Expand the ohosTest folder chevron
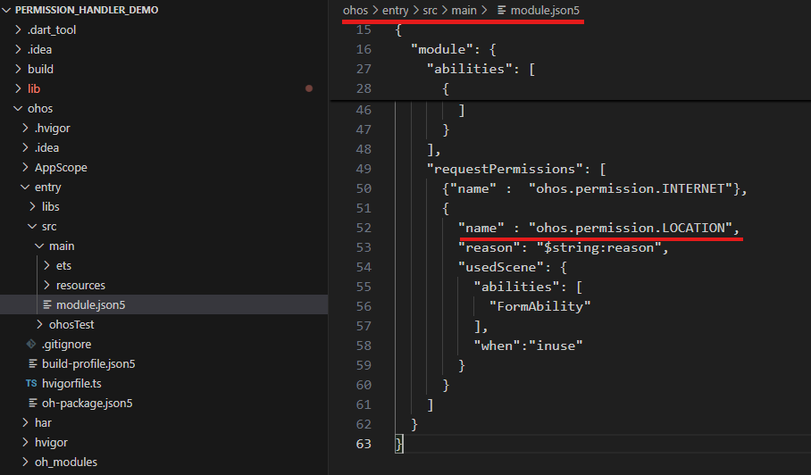Viewport: 811px width, 475px height. (x=40, y=325)
